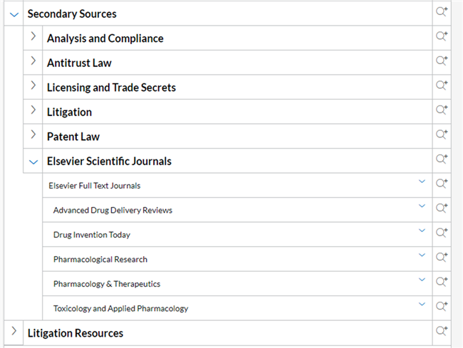Open the Pharmacological Research source

(100, 259)
